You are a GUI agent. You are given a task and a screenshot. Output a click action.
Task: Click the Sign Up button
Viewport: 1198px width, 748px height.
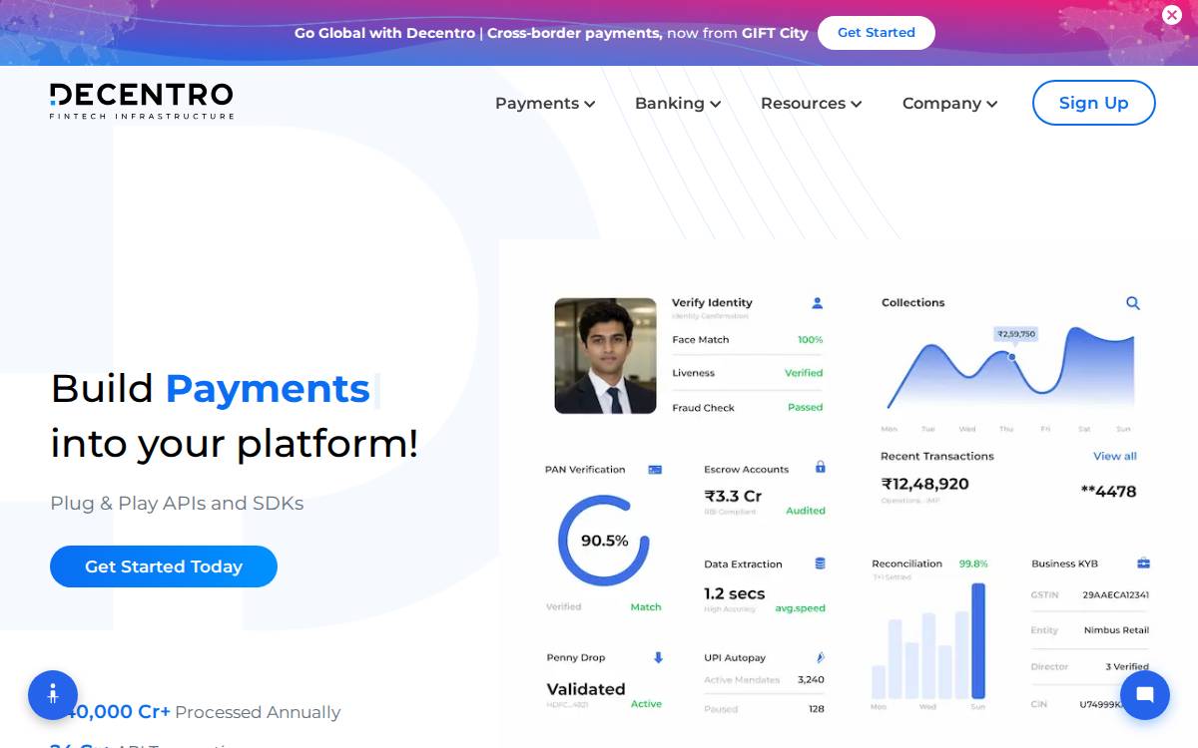1094,103
